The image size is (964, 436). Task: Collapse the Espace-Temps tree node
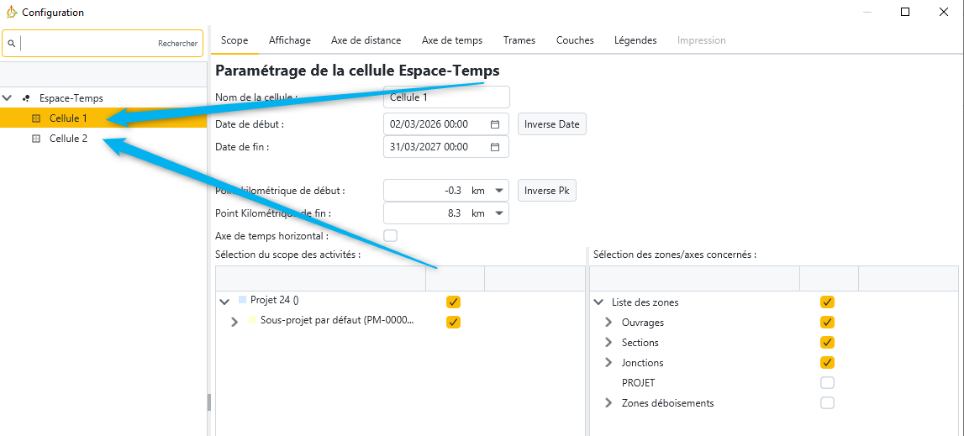coord(8,98)
